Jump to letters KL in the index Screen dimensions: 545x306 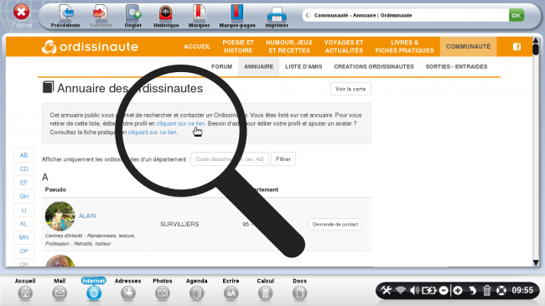click(x=23, y=224)
